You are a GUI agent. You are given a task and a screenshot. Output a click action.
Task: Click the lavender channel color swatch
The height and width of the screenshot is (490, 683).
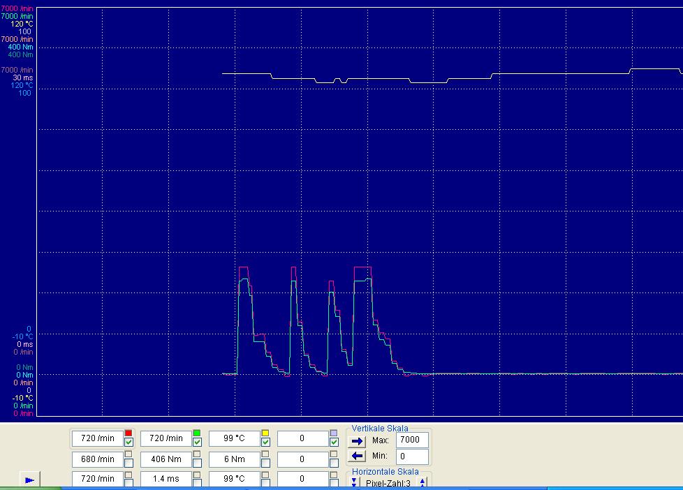pos(334,433)
